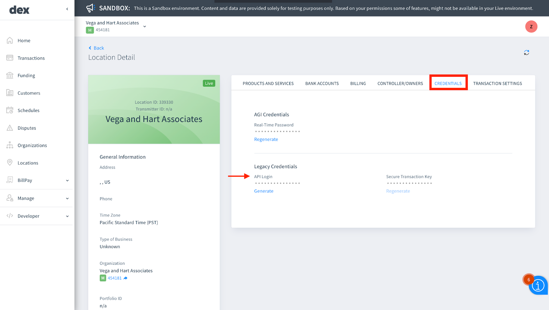Click the refresh icon above the tabs
Screen dimensions: 549x310
[527, 52]
